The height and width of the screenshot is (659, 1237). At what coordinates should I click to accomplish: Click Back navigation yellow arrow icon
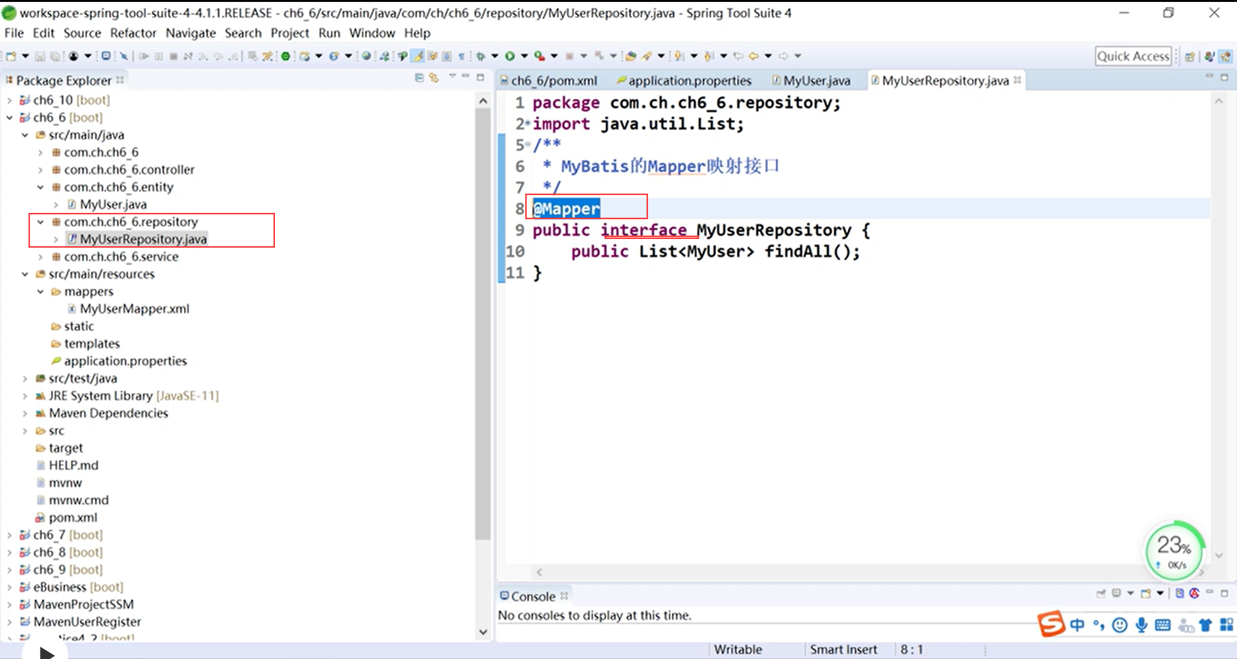pyautogui.click(x=754, y=56)
